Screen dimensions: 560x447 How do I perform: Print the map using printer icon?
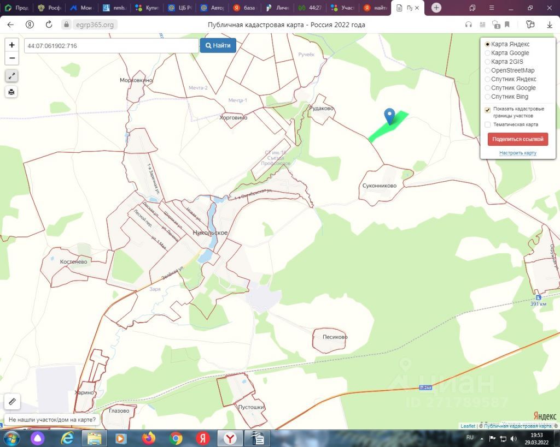(x=12, y=92)
